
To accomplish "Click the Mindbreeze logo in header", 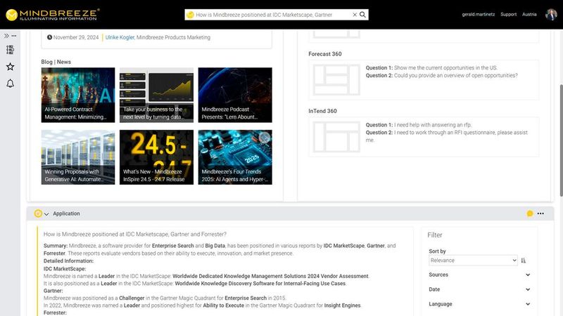I will click(52, 15).
